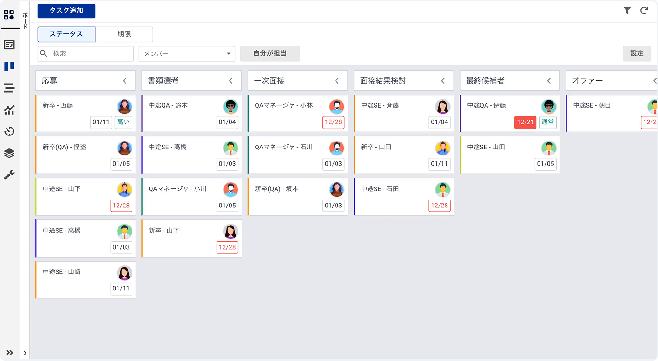This screenshot has width=658, height=361.
Task: Click the news list icon in sidebar
Action: click(x=9, y=45)
